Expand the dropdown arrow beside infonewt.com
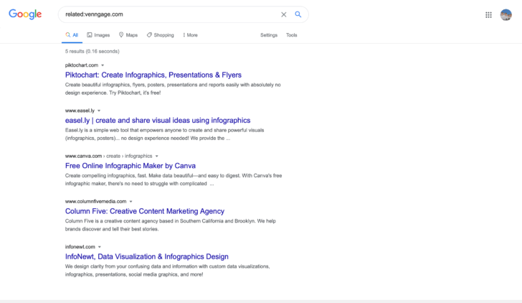The width and height of the screenshot is (522, 303). pyautogui.click(x=99, y=247)
